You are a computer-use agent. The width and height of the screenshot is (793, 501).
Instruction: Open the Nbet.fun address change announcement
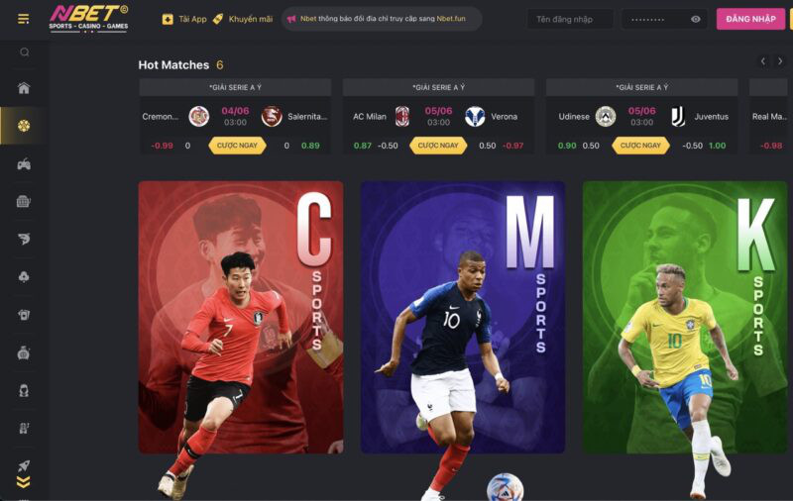coord(382,19)
